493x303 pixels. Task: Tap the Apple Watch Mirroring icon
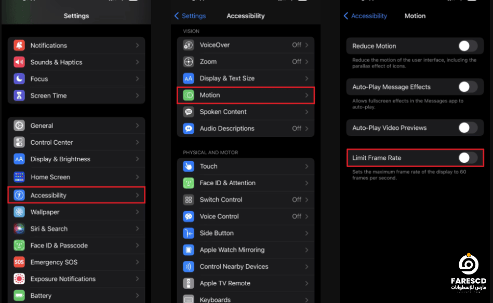point(189,250)
